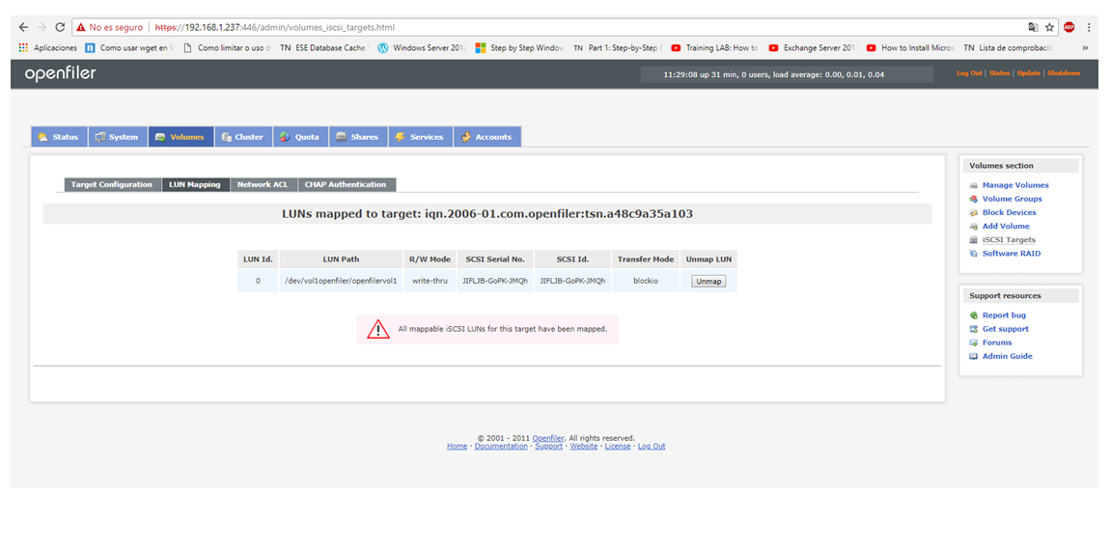Image resolution: width=1111 pixels, height=547 pixels.
Task: Click Unmap button for LUN 0
Action: pos(708,282)
